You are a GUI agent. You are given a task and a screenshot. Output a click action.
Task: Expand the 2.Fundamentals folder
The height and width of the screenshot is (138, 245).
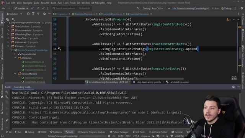click(x=8, y=30)
